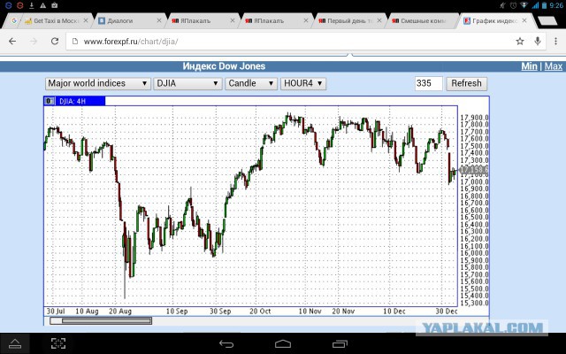Tap the Android home navigation button
Screen dimensions: 566x354
(283, 343)
